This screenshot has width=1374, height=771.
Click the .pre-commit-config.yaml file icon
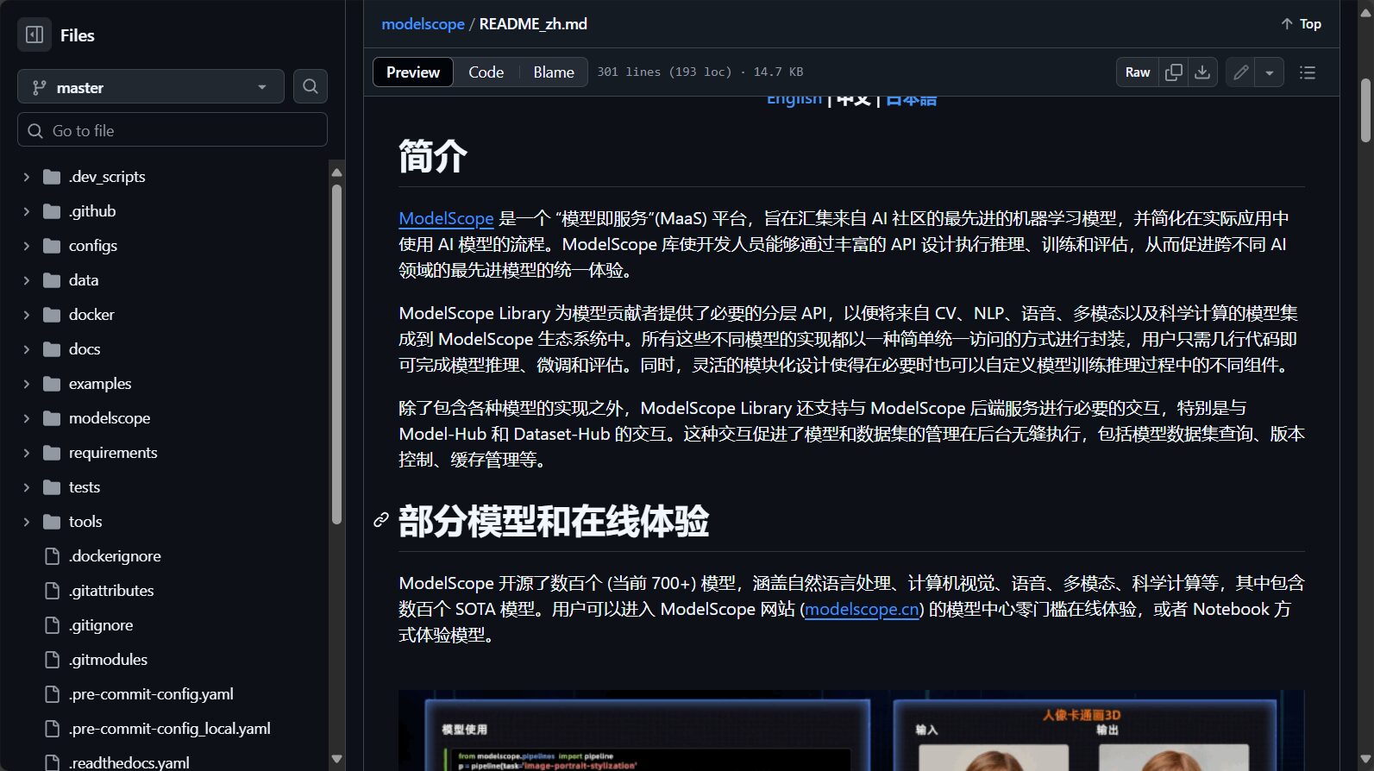[52, 694]
